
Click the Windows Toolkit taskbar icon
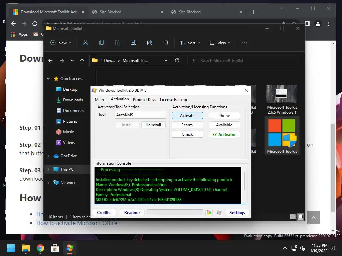pos(70,248)
